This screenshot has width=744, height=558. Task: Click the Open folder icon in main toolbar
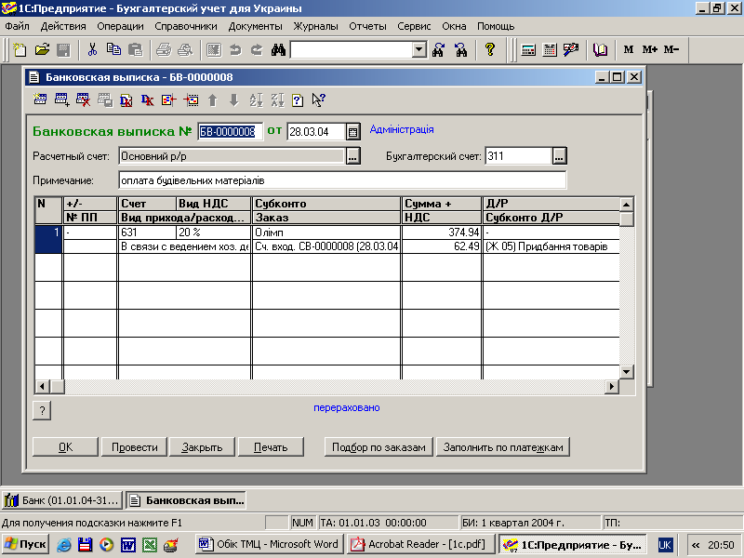point(42,49)
